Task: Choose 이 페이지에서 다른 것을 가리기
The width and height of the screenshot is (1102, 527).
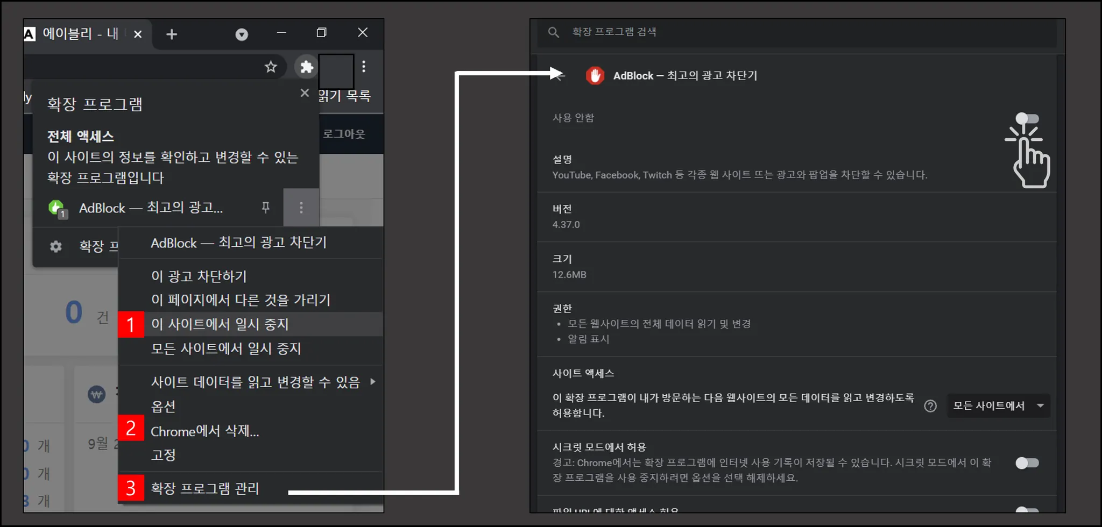Action: (x=251, y=300)
